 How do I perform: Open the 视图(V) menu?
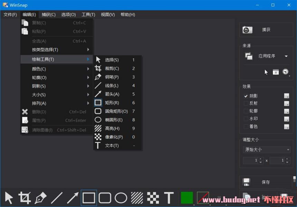click(108, 14)
